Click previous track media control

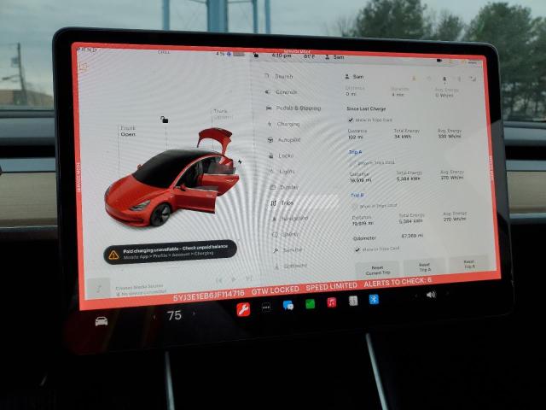219,280
